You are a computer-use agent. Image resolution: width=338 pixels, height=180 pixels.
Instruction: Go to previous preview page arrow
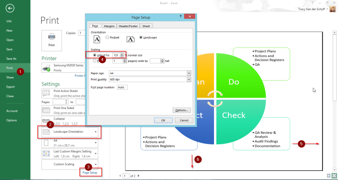120,176
